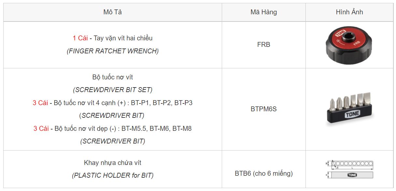Click the PLASTIC HOLDER for BIT label
Image resolution: width=396 pixels, height=191 pixels.
click(x=113, y=175)
